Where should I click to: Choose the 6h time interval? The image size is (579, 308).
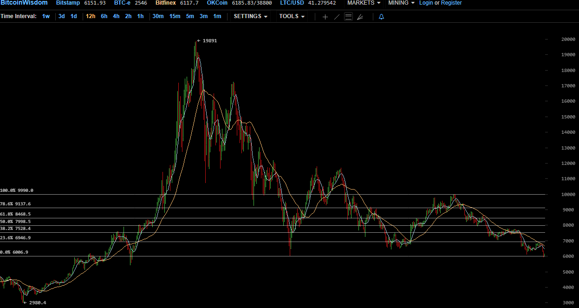104,16
